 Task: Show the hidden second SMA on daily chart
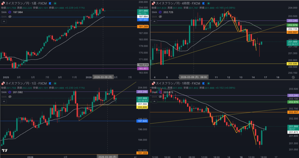10,97
